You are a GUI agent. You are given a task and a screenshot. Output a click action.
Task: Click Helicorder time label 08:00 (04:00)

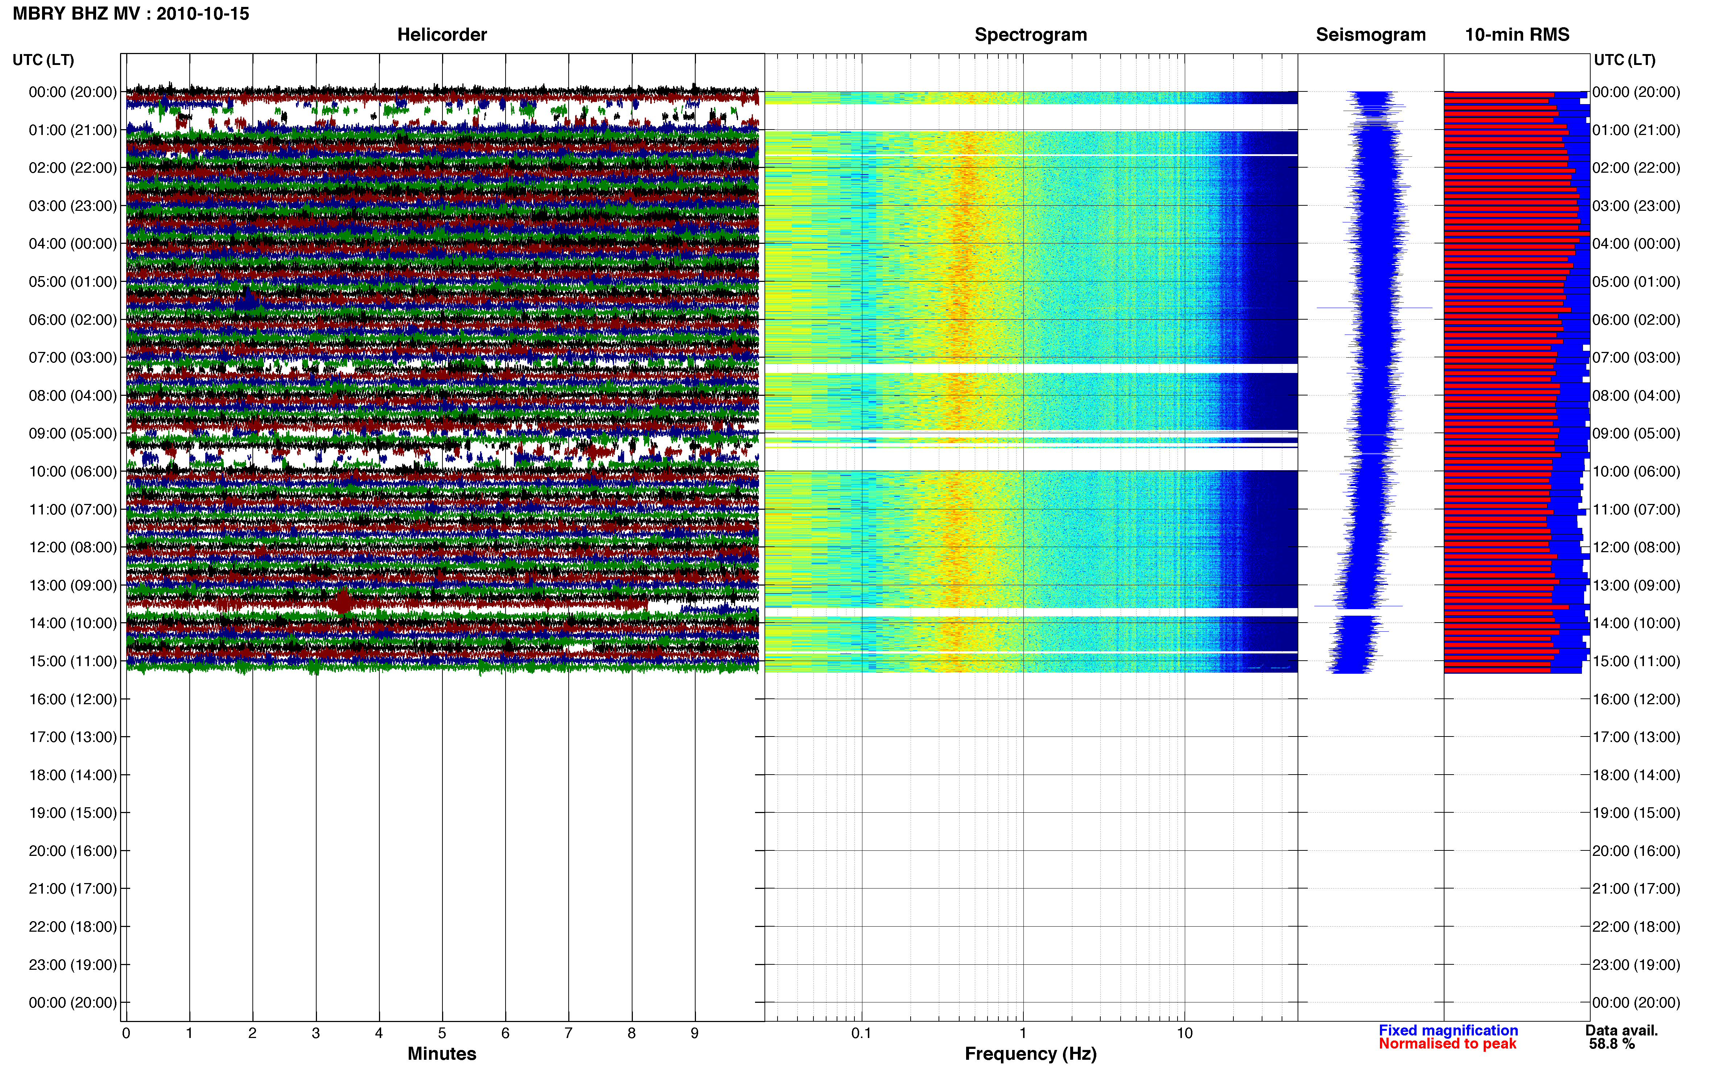[x=73, y=395]
